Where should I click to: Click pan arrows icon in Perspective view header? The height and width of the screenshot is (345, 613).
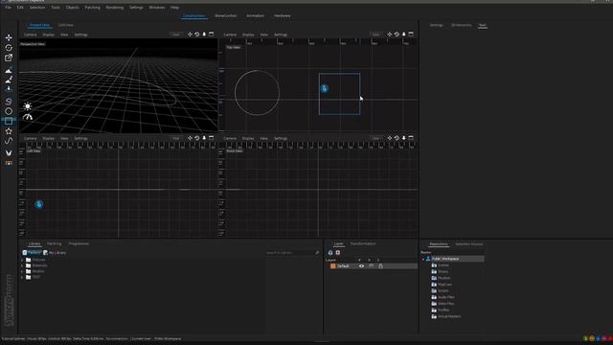(x=190, y=34)
